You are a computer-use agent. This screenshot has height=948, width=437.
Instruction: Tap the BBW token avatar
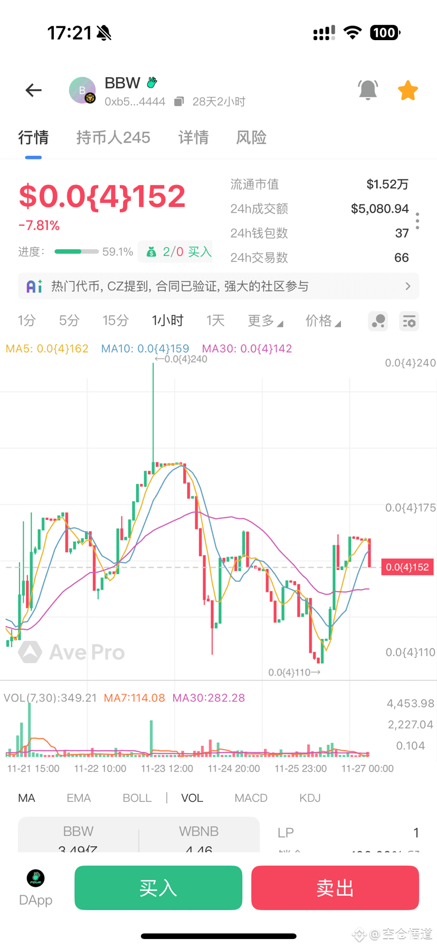coord(82,90)
